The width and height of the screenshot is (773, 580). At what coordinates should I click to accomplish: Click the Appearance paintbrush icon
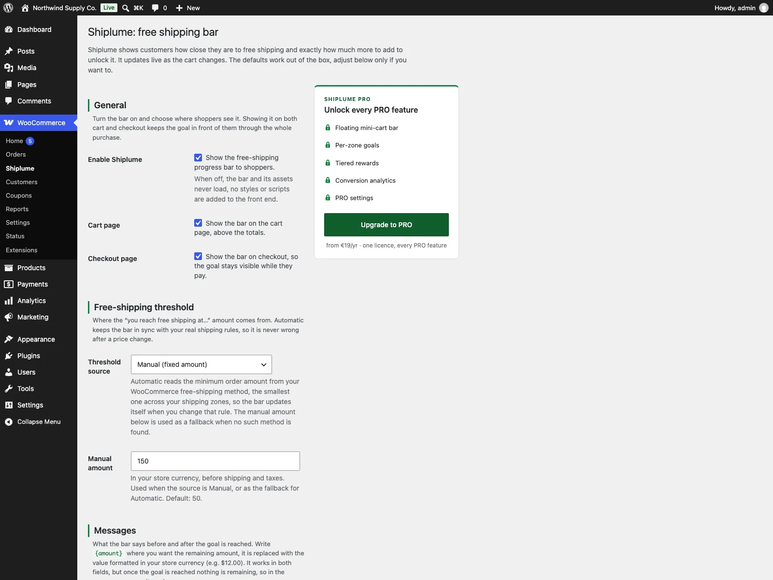point(9,339)
